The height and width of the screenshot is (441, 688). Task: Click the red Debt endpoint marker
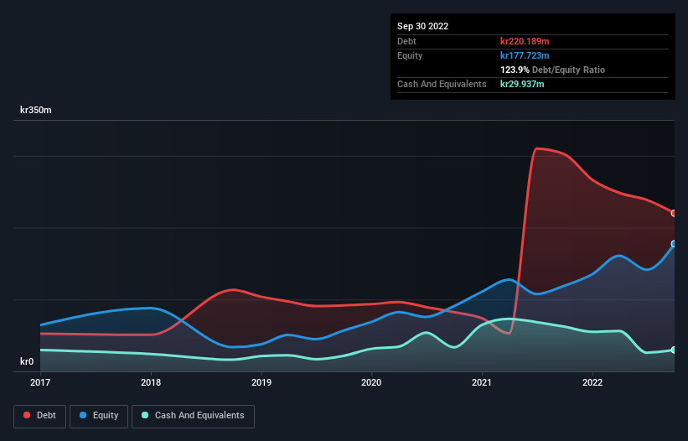674,213
